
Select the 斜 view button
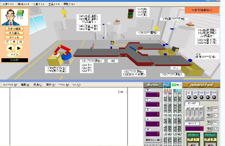(x=20, y=42)
